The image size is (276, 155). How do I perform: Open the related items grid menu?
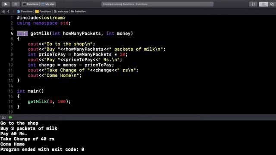3,12
